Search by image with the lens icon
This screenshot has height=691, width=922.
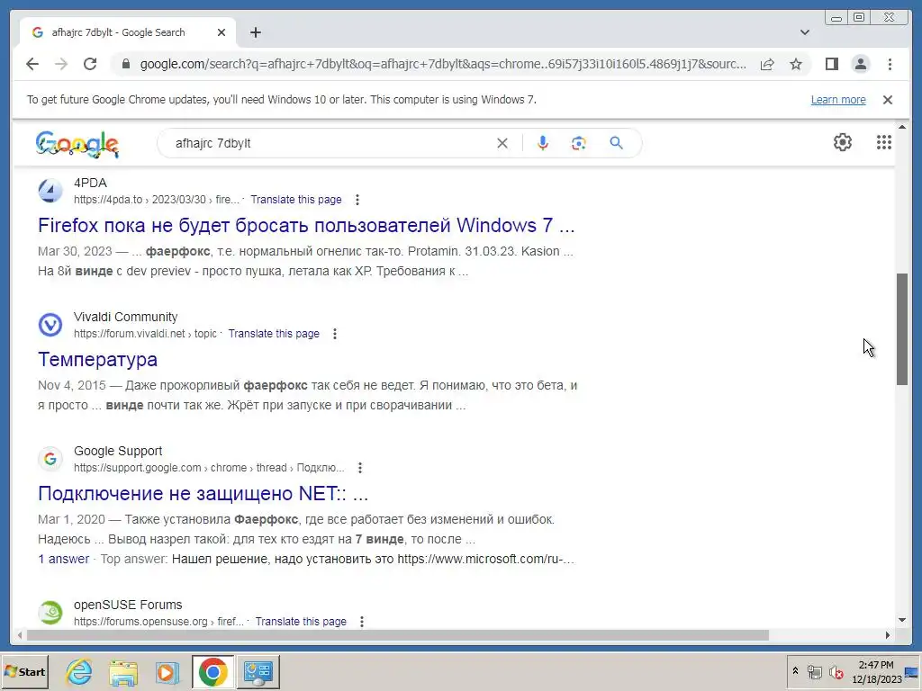pyautogui.click(x=579, y=143)
